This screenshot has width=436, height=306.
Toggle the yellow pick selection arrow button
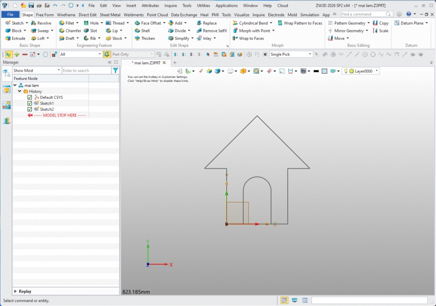click(9, 55)
